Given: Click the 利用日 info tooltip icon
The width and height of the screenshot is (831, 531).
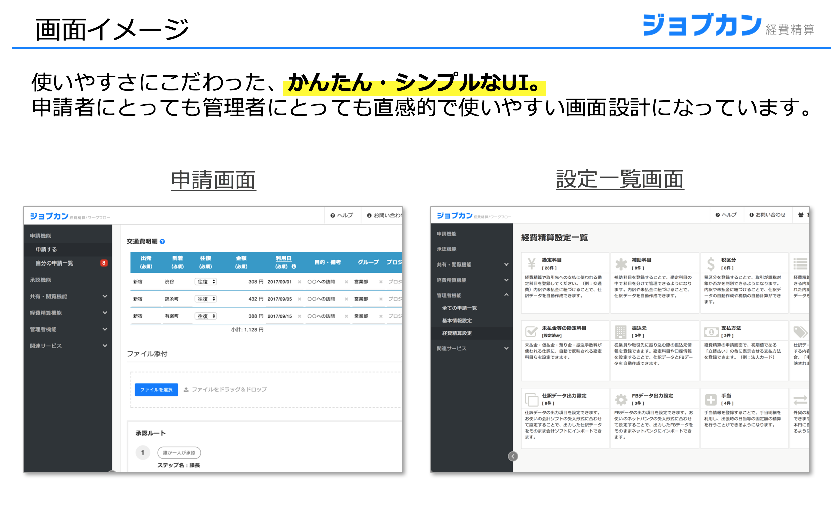Looking at the screenshot, I should click(x=294, y=267).
